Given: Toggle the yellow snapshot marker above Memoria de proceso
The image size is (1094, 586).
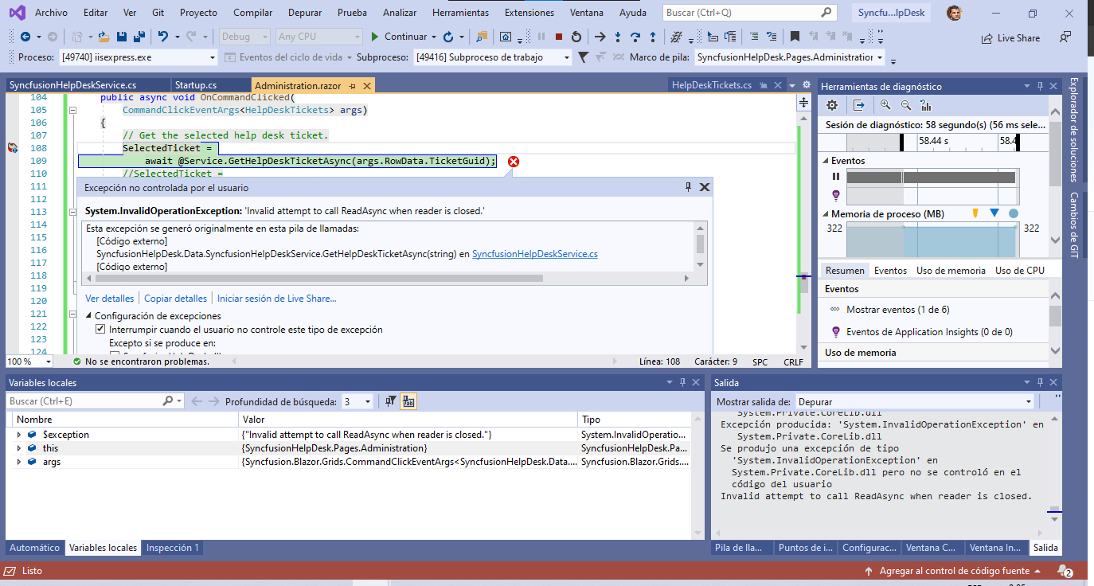Looking at the screenshot, I should 975,212.
